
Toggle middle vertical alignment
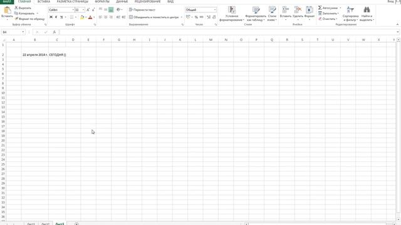tap(106, 10)
